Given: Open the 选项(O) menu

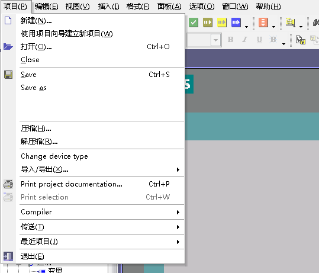Looking at the screenshot, I should pyautogui.click(x=202, y=7).
